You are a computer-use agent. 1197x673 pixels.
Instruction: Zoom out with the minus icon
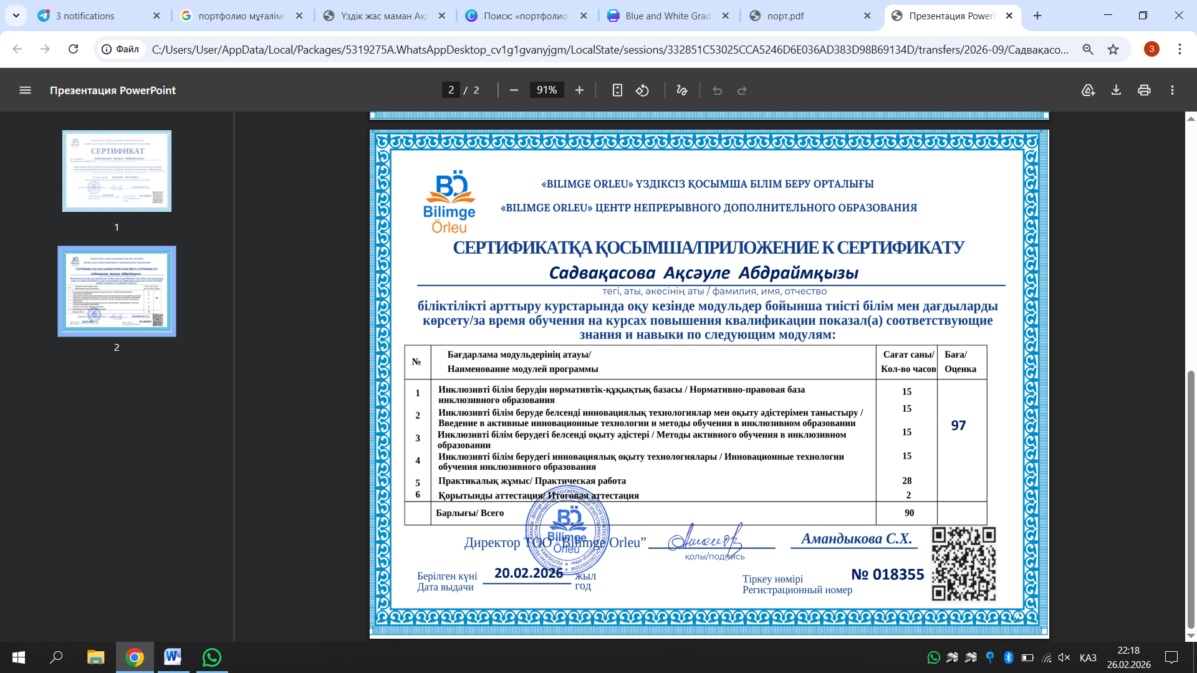[514, 90]
